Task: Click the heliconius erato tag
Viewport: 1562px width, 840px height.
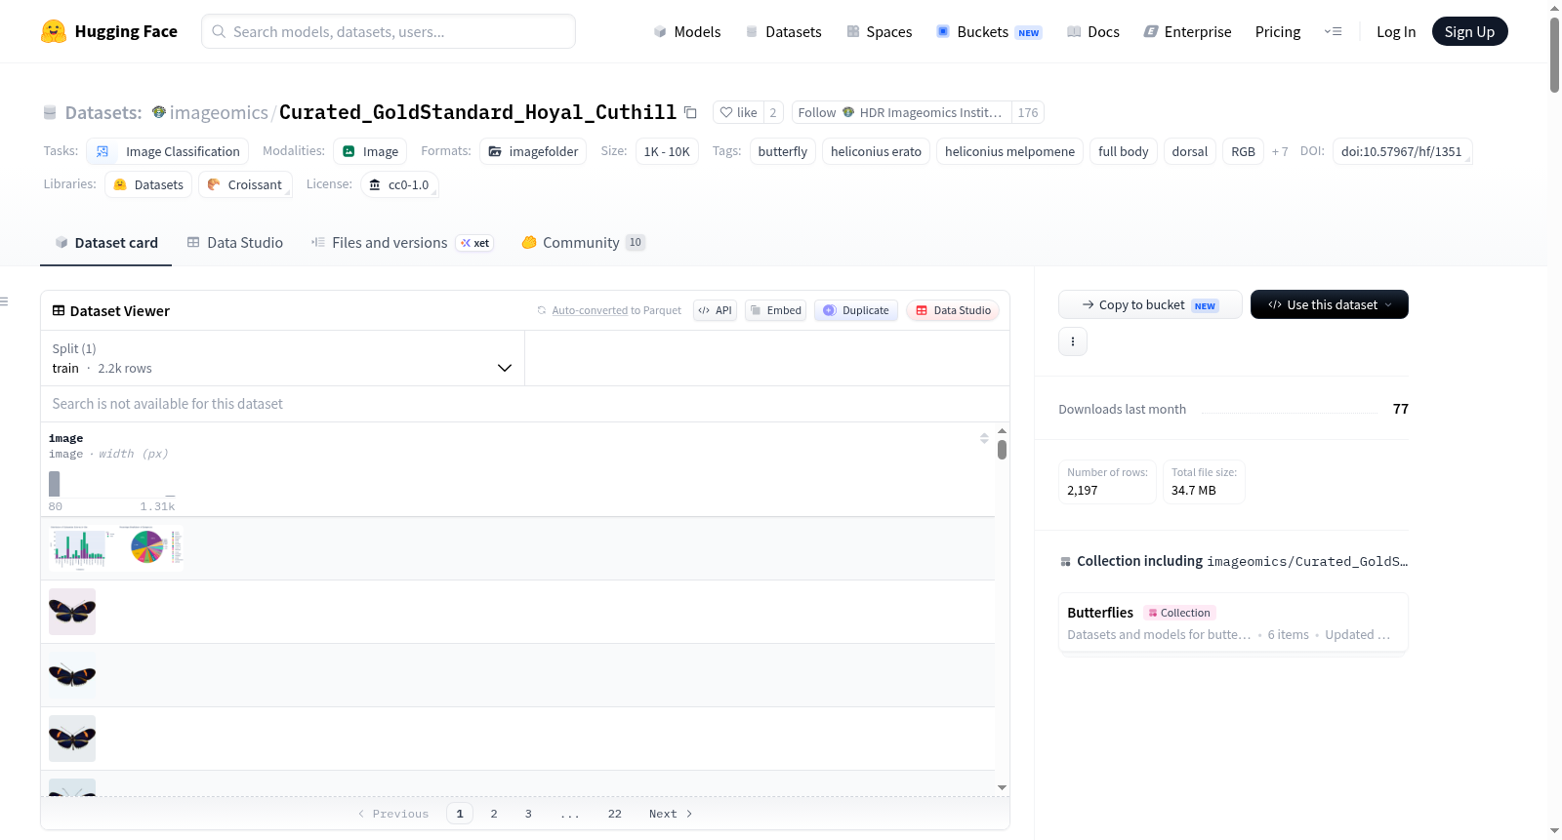Action: [876, 151]
